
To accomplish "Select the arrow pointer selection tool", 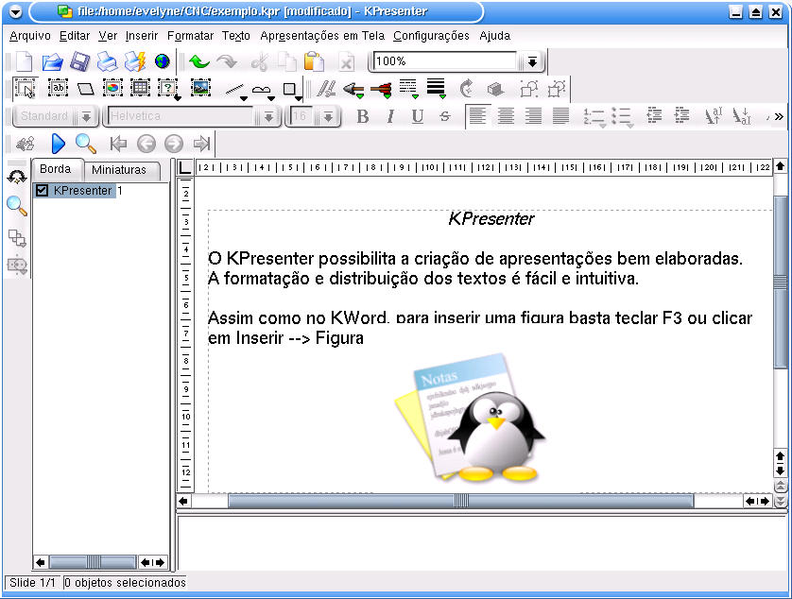I will tap(25, 89).
